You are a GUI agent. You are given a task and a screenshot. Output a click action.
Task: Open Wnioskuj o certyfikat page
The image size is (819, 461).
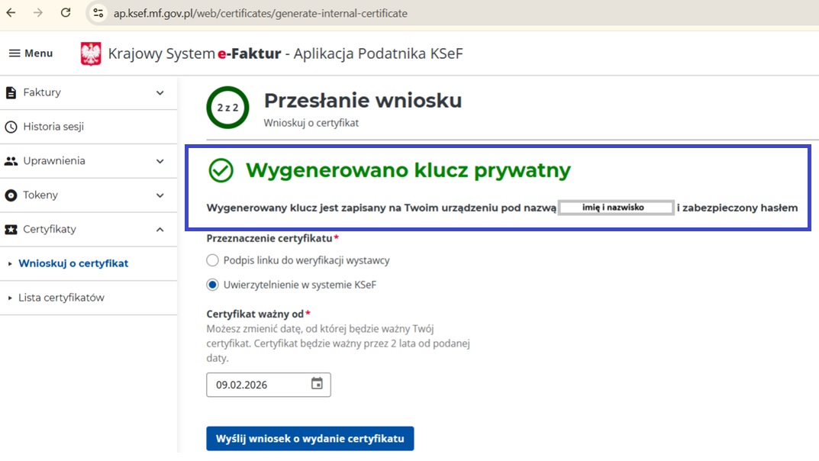(73, 263)
